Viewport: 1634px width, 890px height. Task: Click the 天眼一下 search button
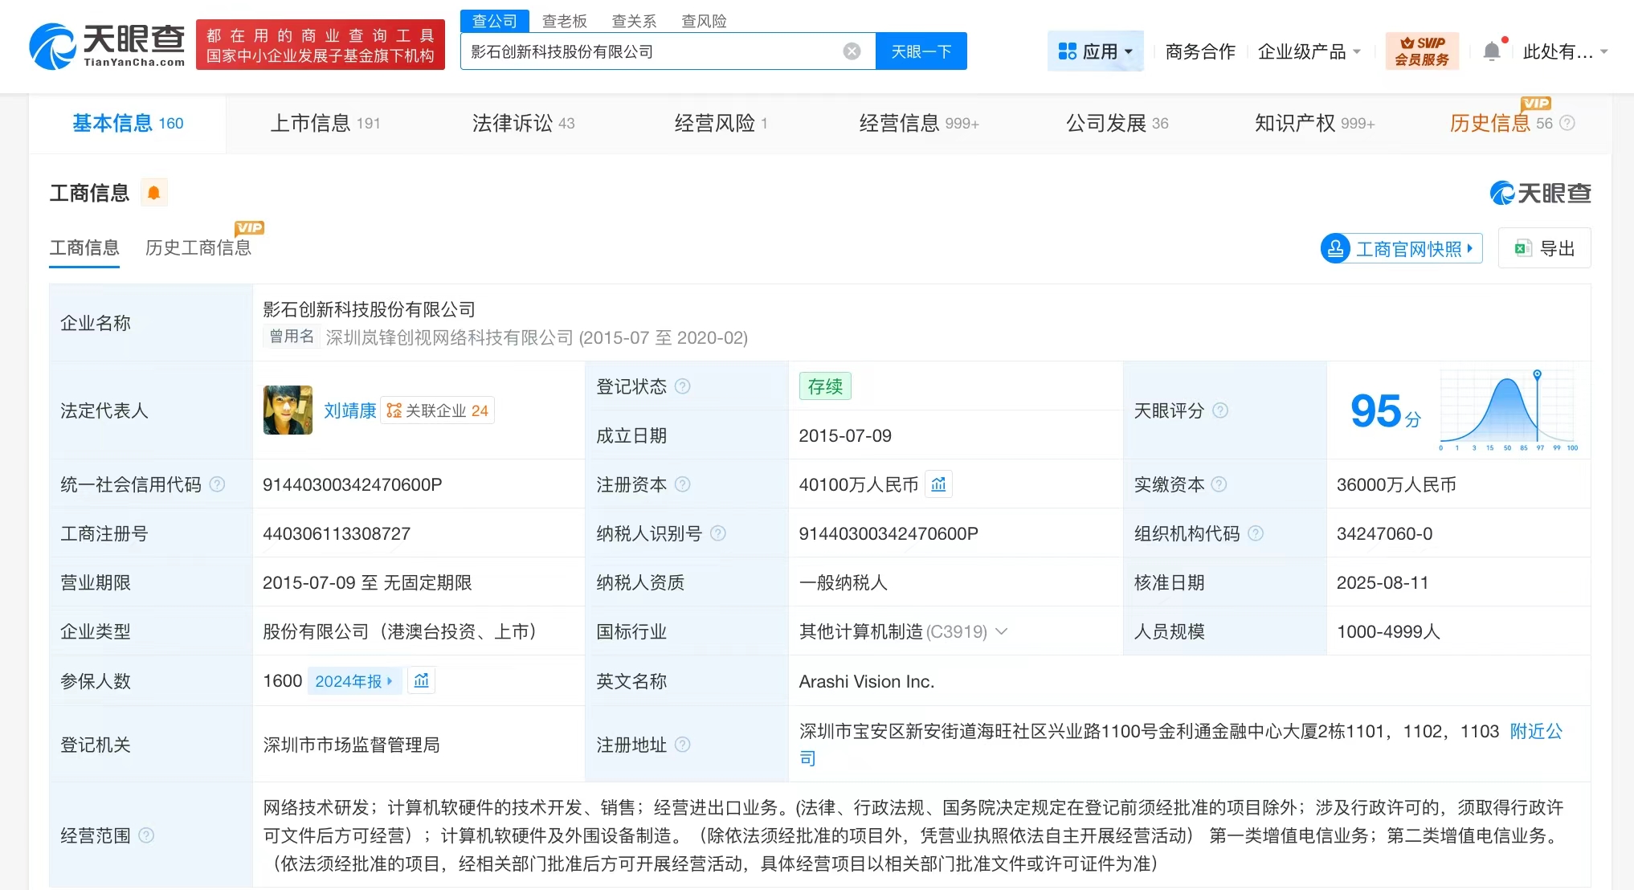tap(921, 51)
